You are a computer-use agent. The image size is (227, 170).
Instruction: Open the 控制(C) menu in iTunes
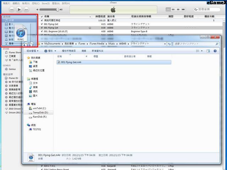coord(35,3)
